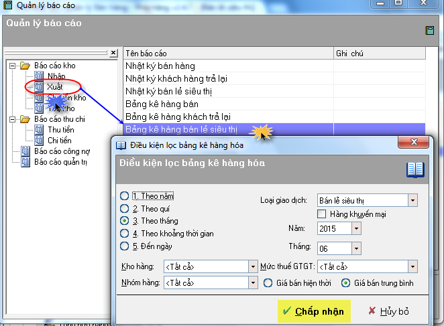Image resolution: width=444 pixels, height=326 pixels.
Task: Choose the '4. Theo khoảng thời gian' option
Action: (124, 234)
